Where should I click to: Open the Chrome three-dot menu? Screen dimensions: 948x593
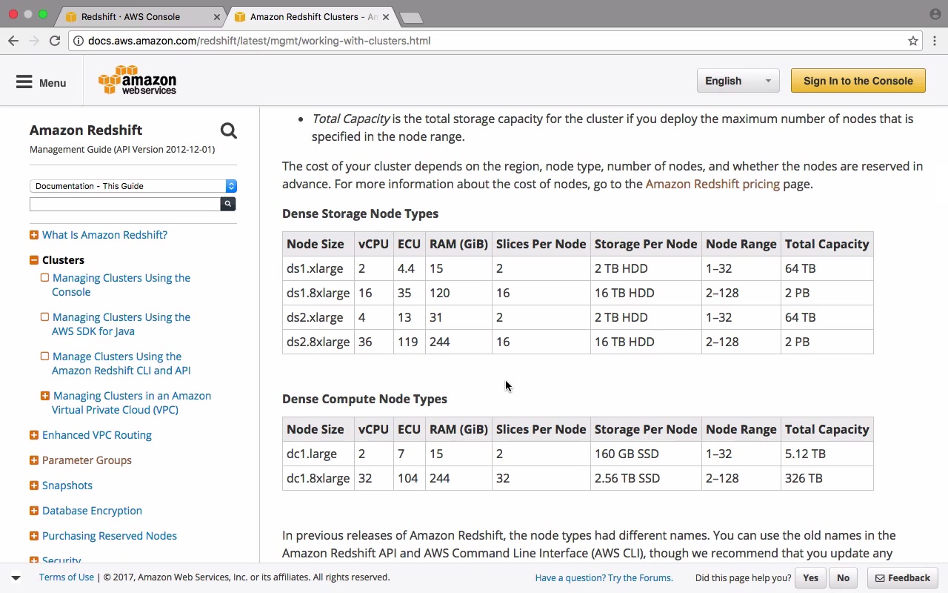pyautogui.click(x=935, y=41)
